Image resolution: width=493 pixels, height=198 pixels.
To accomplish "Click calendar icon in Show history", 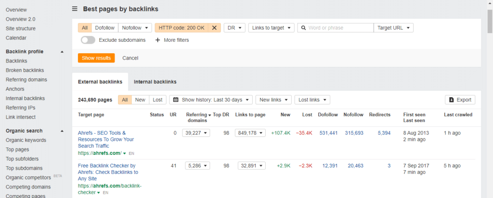I will point(176,100).
